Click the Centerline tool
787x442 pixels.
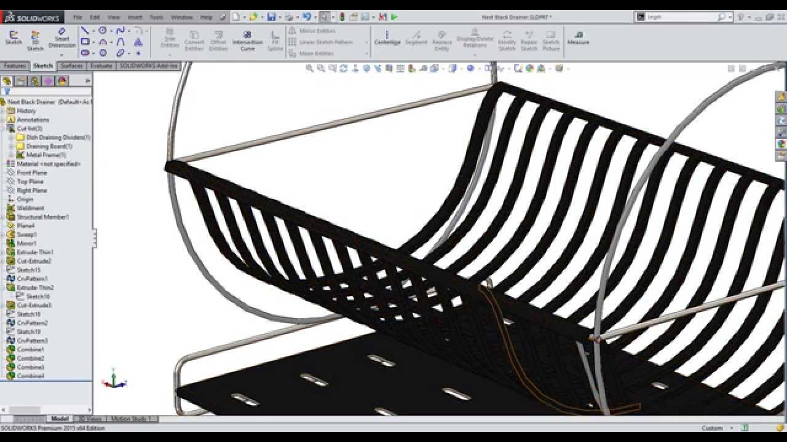tap(387, 38)
